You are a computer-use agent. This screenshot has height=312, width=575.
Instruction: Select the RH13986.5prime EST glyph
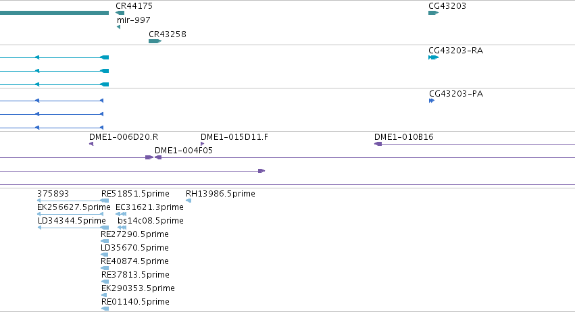[x=189, y=201]
